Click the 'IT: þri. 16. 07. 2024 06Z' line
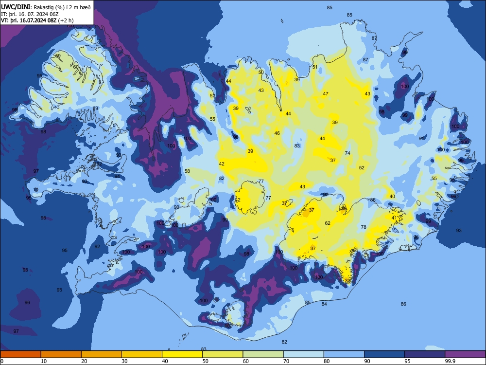Image resolution: width=486 pixels, height=365 pixels. (30, 14)
